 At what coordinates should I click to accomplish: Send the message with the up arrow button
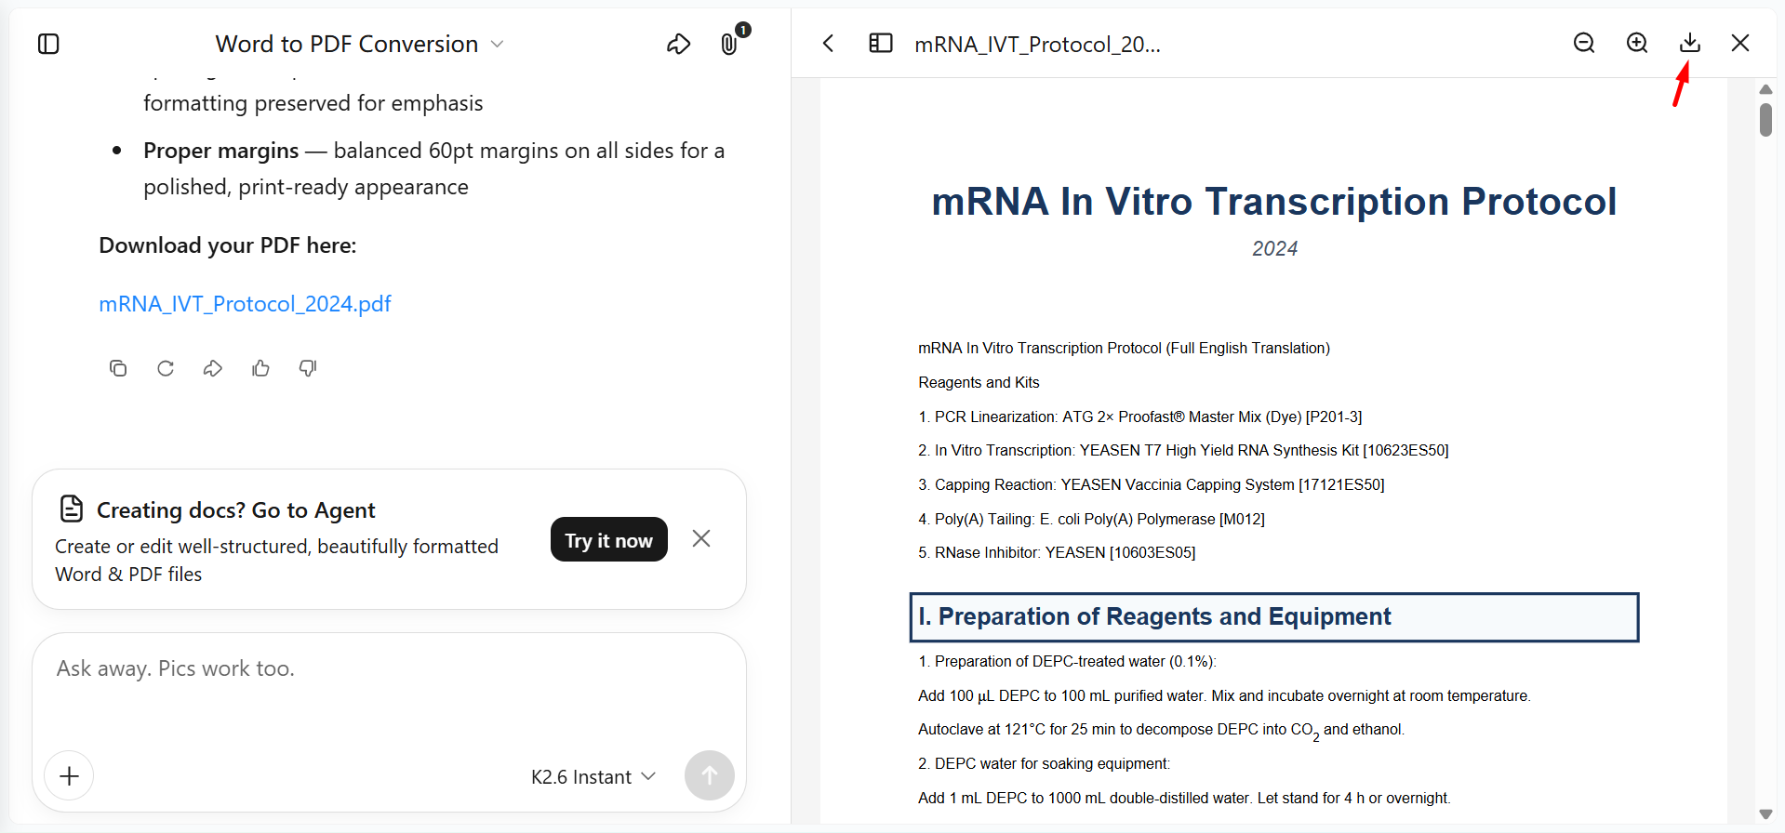710,775
